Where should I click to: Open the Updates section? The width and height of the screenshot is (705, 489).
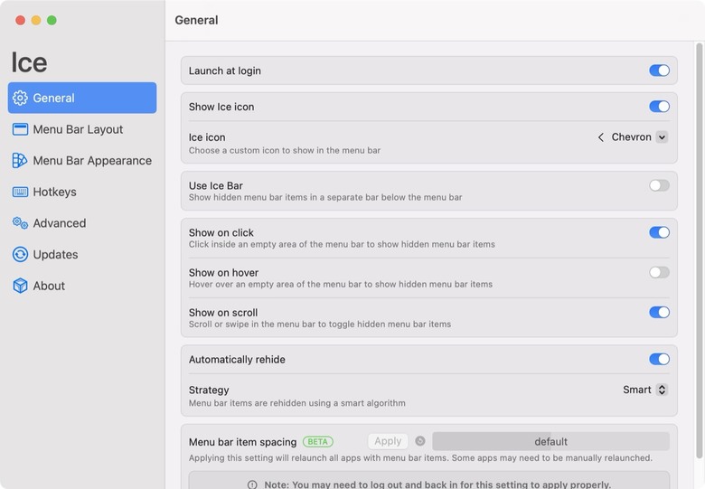(82, 254)
